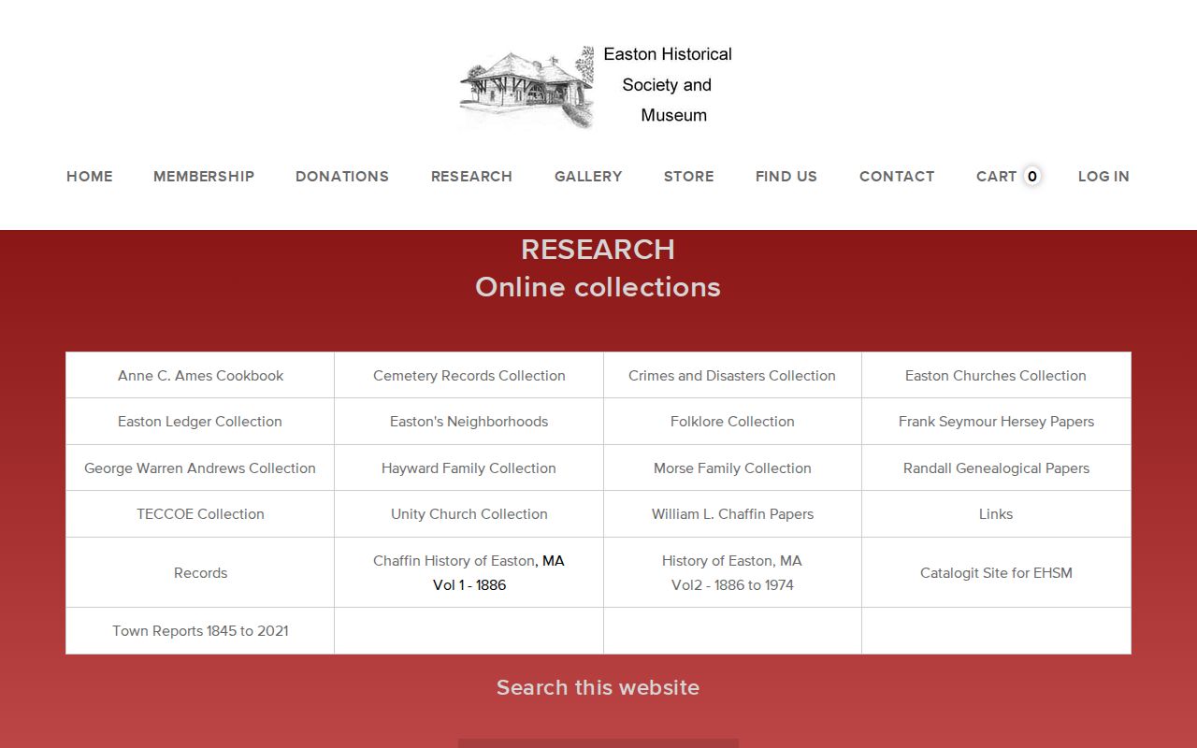Open the Gallery page
The image size is (1197, 748).
pyautogui.click(x=588, y=176)
